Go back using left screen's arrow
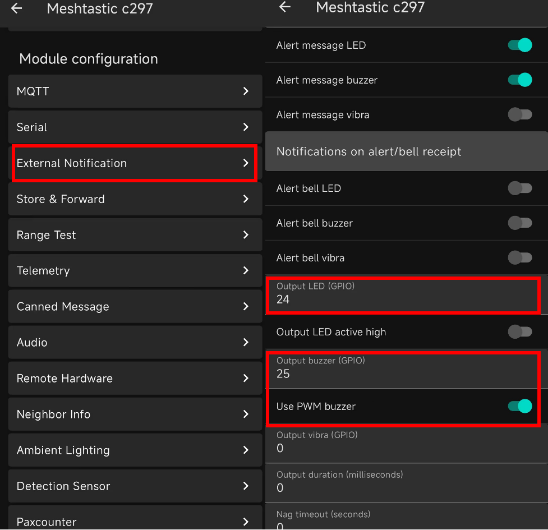This screenshot has width=548, height=530. [16, 8]
